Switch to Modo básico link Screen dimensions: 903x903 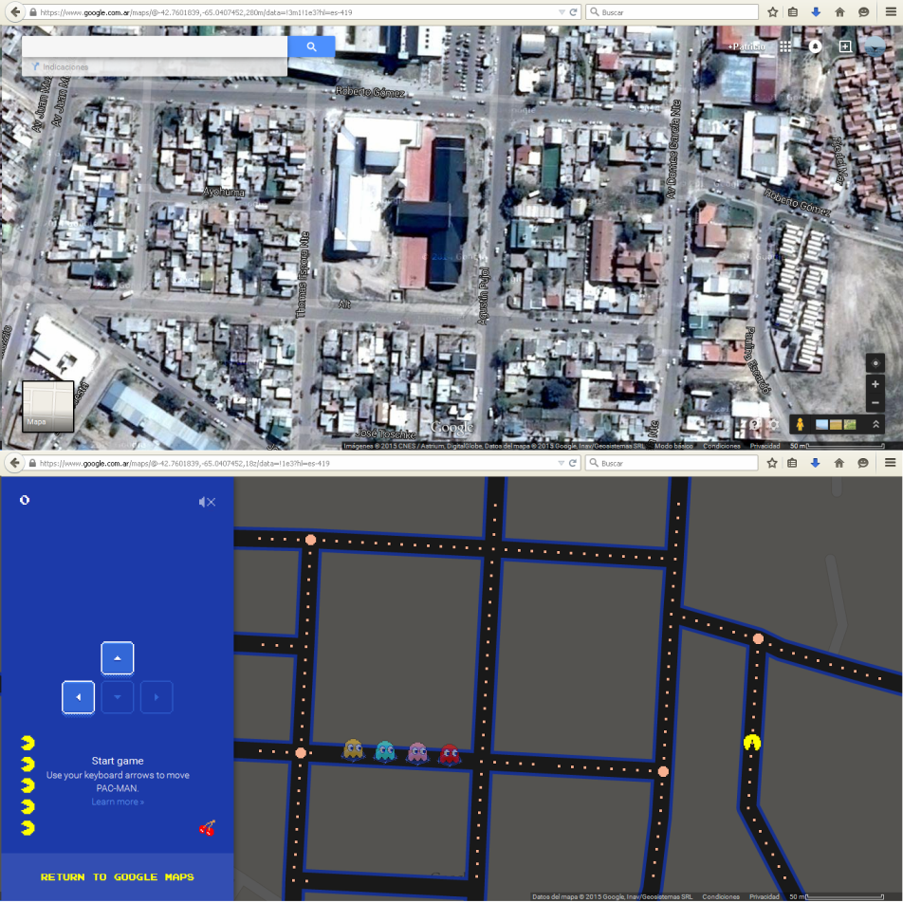click(673, 446)
